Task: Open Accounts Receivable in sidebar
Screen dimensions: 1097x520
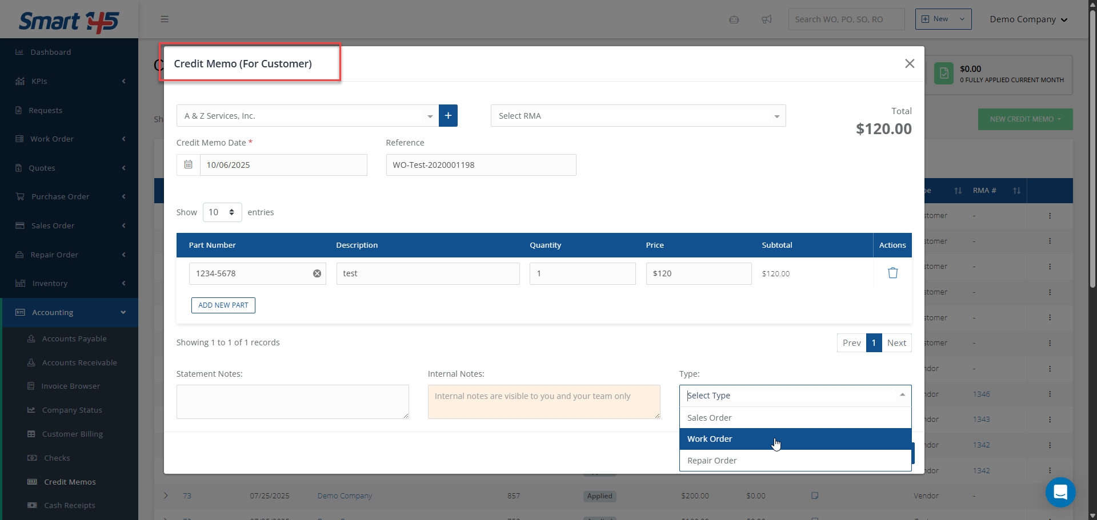Action: click(79, 362)
